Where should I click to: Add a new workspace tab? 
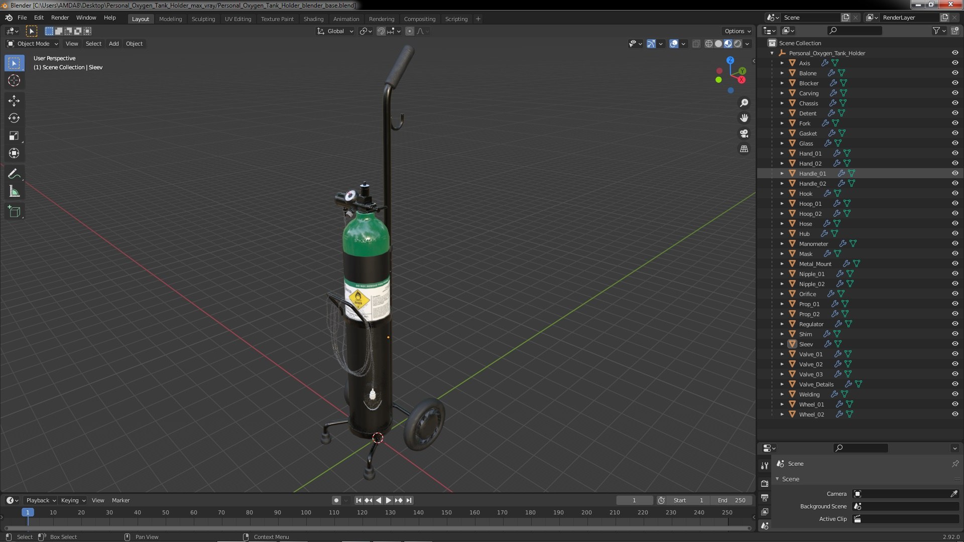pos(478,19)
